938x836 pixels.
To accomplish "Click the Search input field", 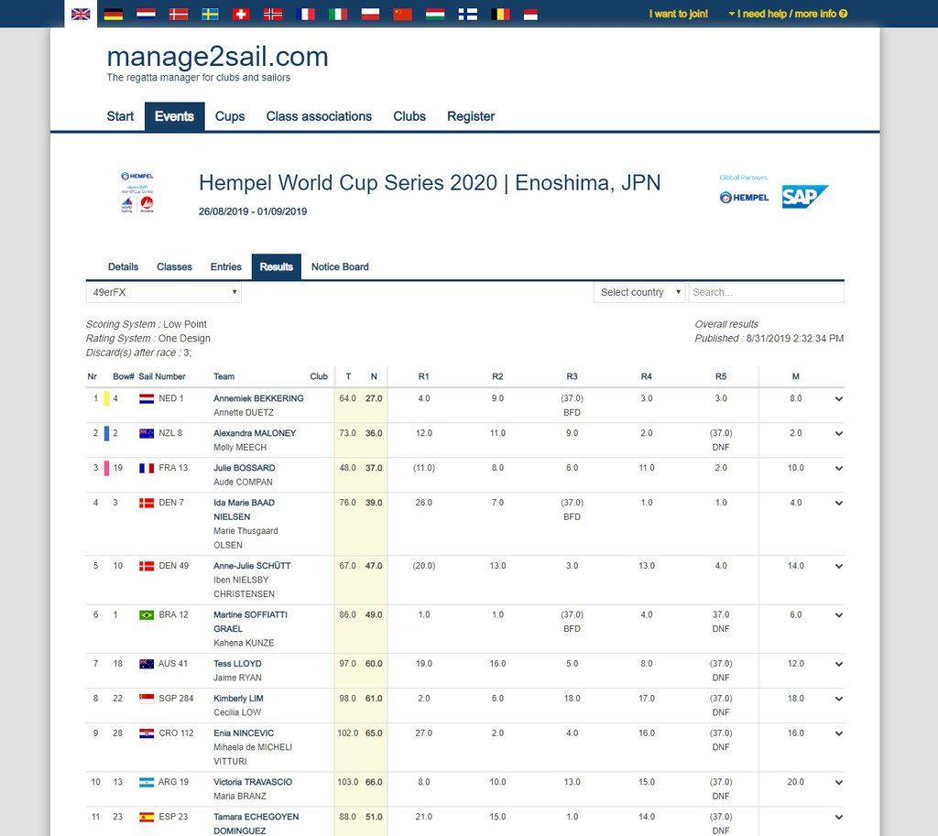I will 766,292.
